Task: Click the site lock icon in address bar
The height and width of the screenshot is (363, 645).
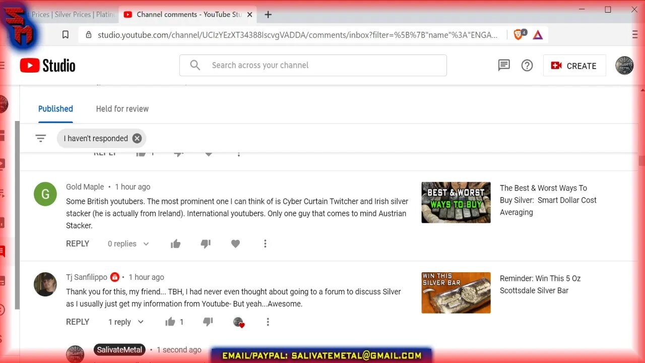Action: (x=89, y=35)
